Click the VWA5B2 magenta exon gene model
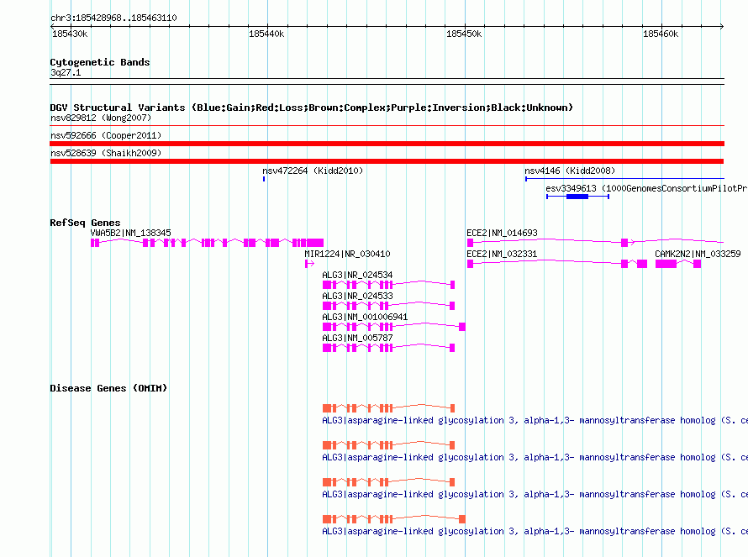748x557 pixels. (x=207, y=243)
